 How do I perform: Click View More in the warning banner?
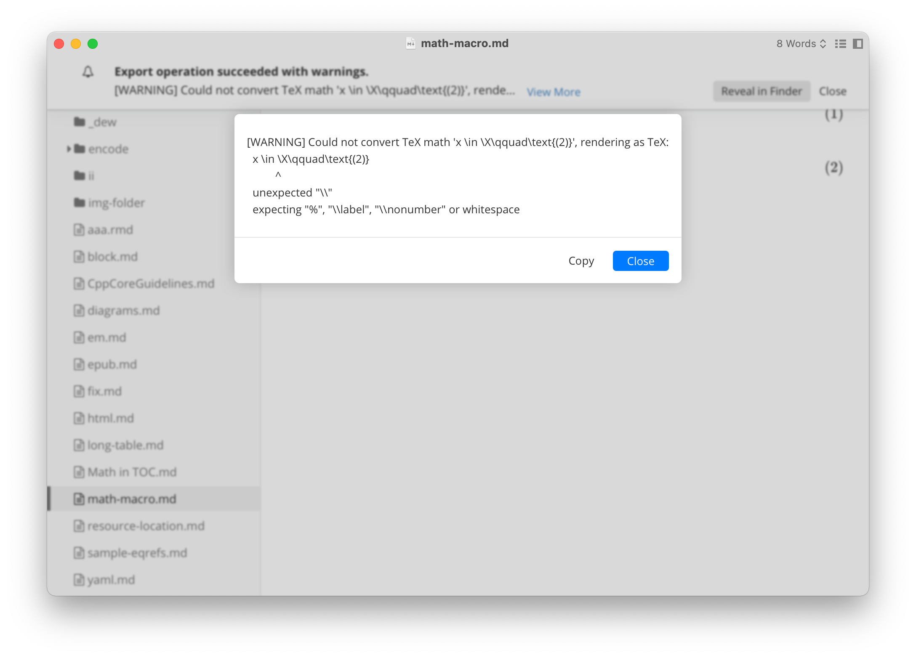[554, 91]
